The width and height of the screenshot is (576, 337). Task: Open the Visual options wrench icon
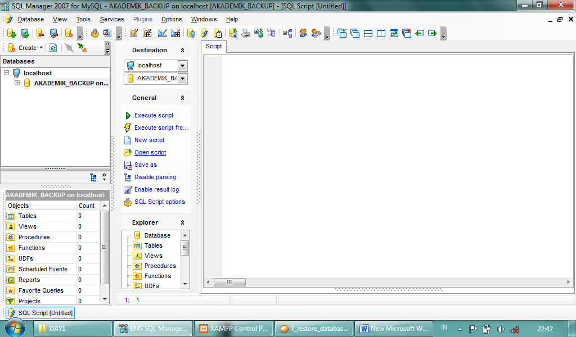point(94,33)
